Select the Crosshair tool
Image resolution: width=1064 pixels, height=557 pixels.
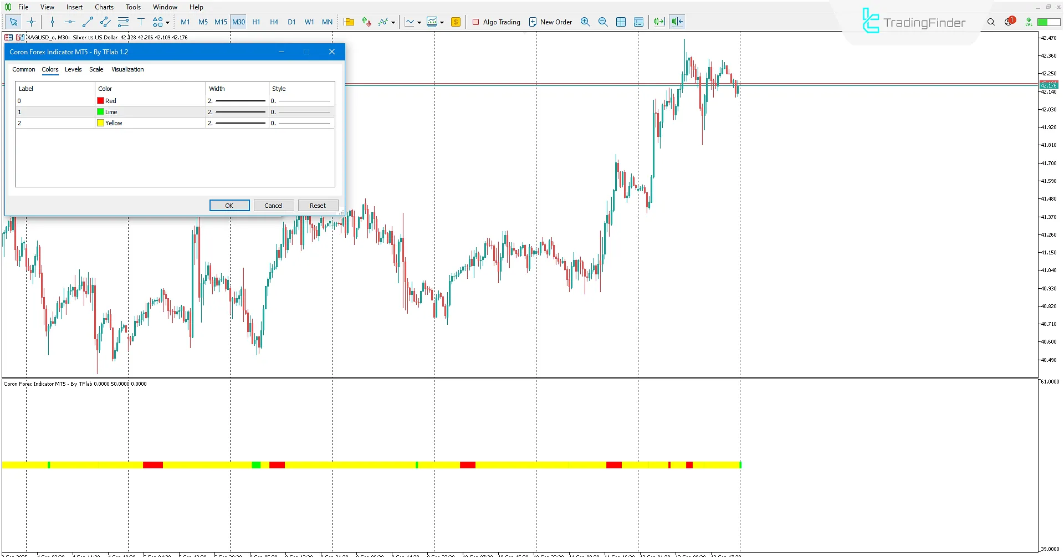coord(31,22)
